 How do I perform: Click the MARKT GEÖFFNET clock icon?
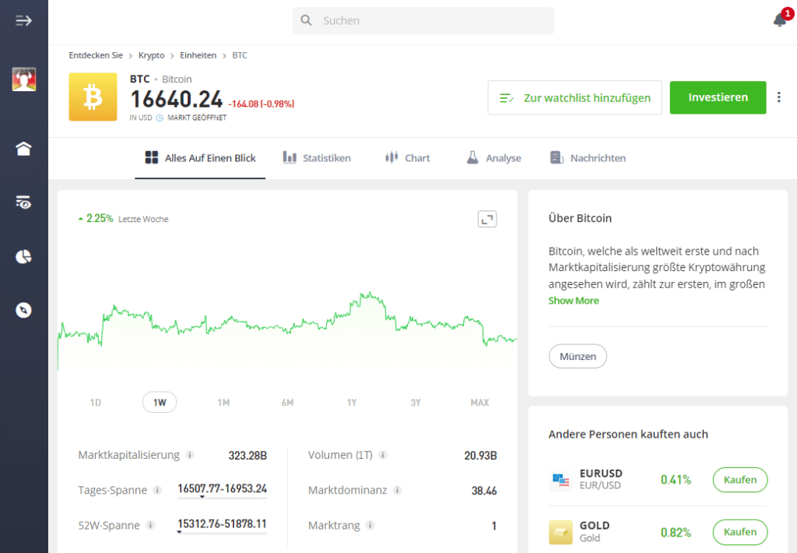[x=160, y=118]
